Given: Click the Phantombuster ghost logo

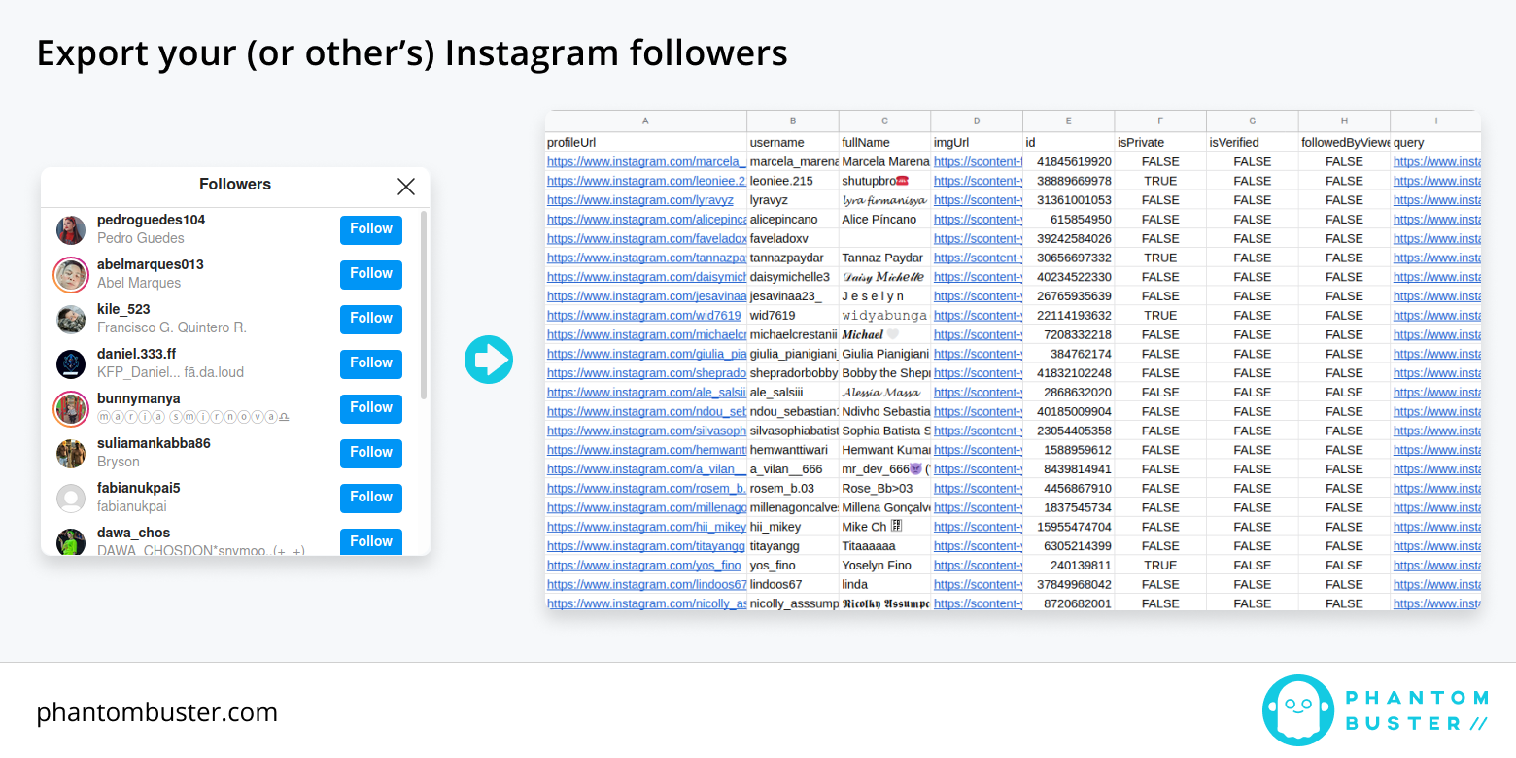Looking at the screenshot, I should coord(1298,710).
